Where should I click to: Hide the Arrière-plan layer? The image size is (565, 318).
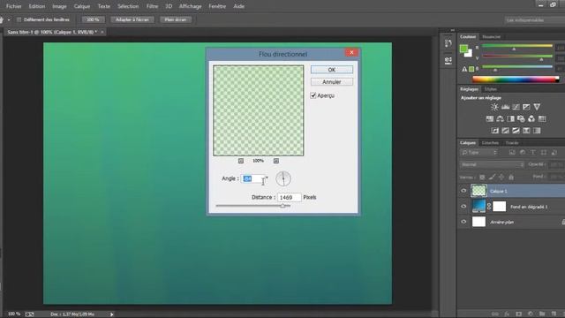(x=463, y=222)
